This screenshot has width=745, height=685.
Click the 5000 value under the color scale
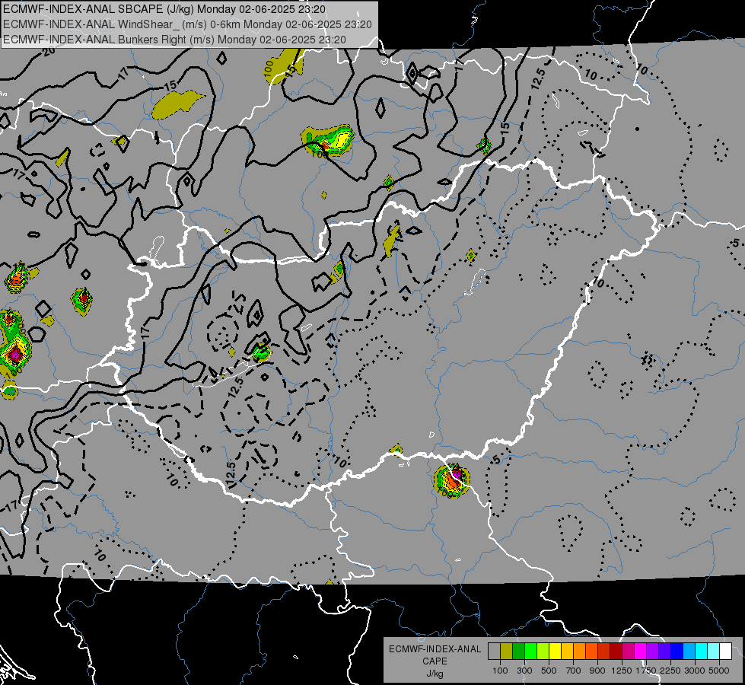[x=719, y=671]
